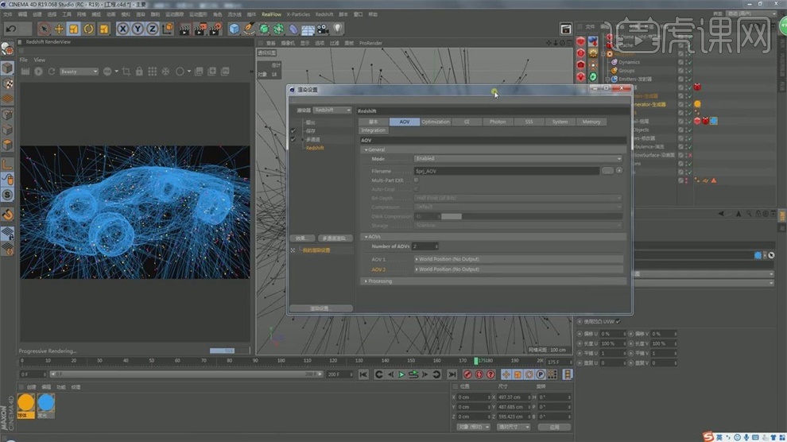The width and height of the screenshot is (787, 442).
Task: Click the light bulb icon in the toolbar
Action: click(x=337, y=29)
